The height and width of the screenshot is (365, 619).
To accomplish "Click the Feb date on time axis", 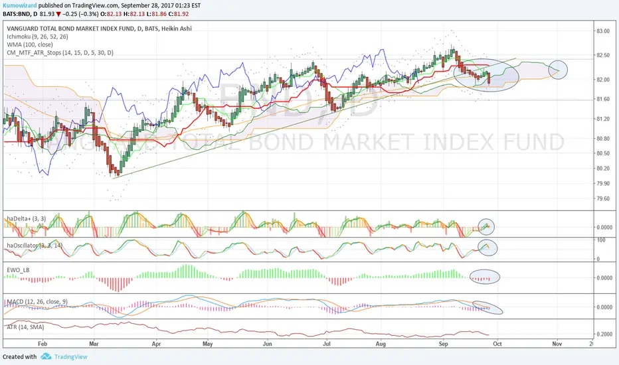I will (43, 344).
